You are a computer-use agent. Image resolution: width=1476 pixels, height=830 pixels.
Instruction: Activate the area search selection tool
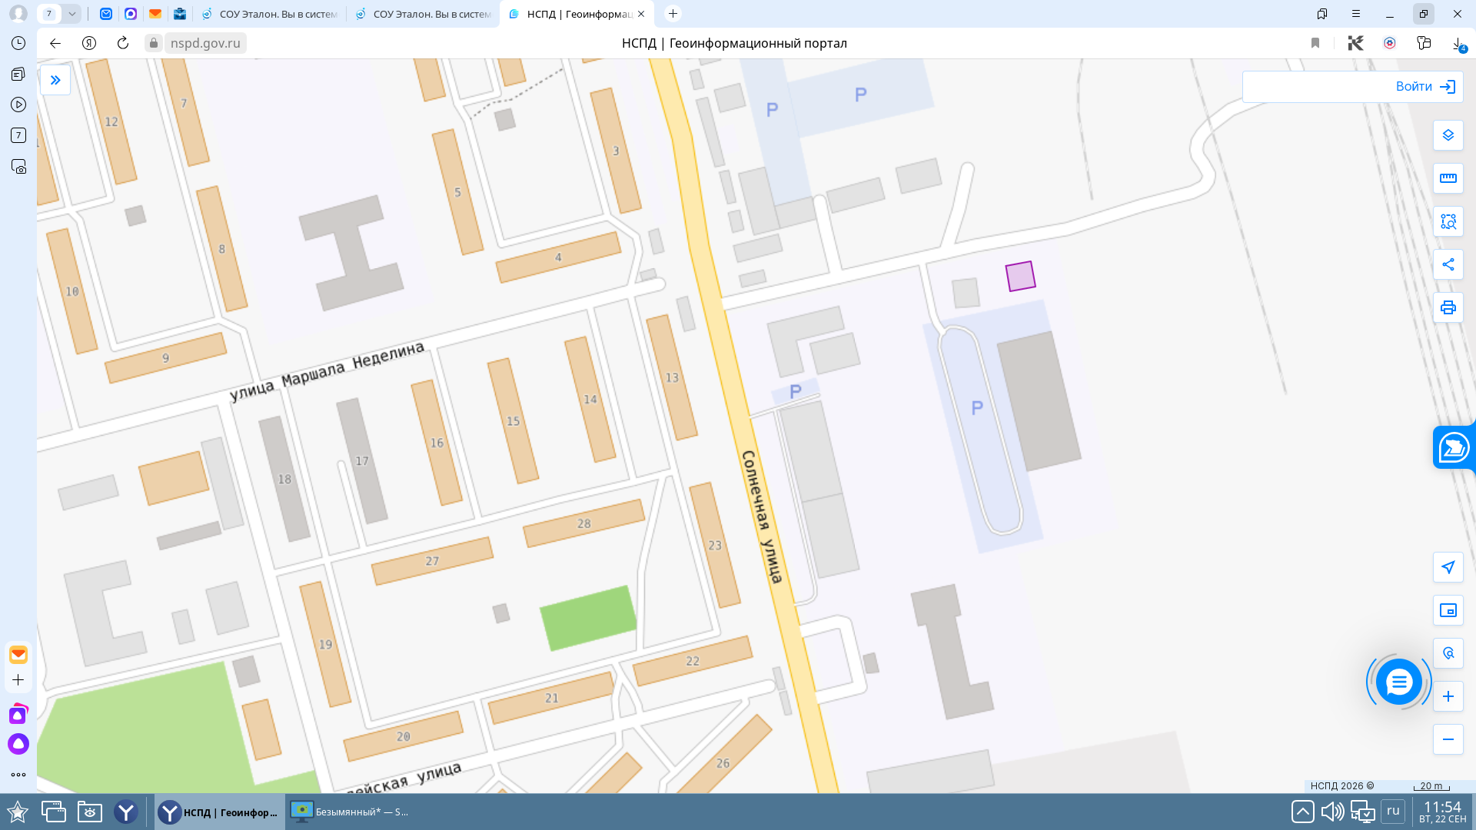click(1448, 221)
